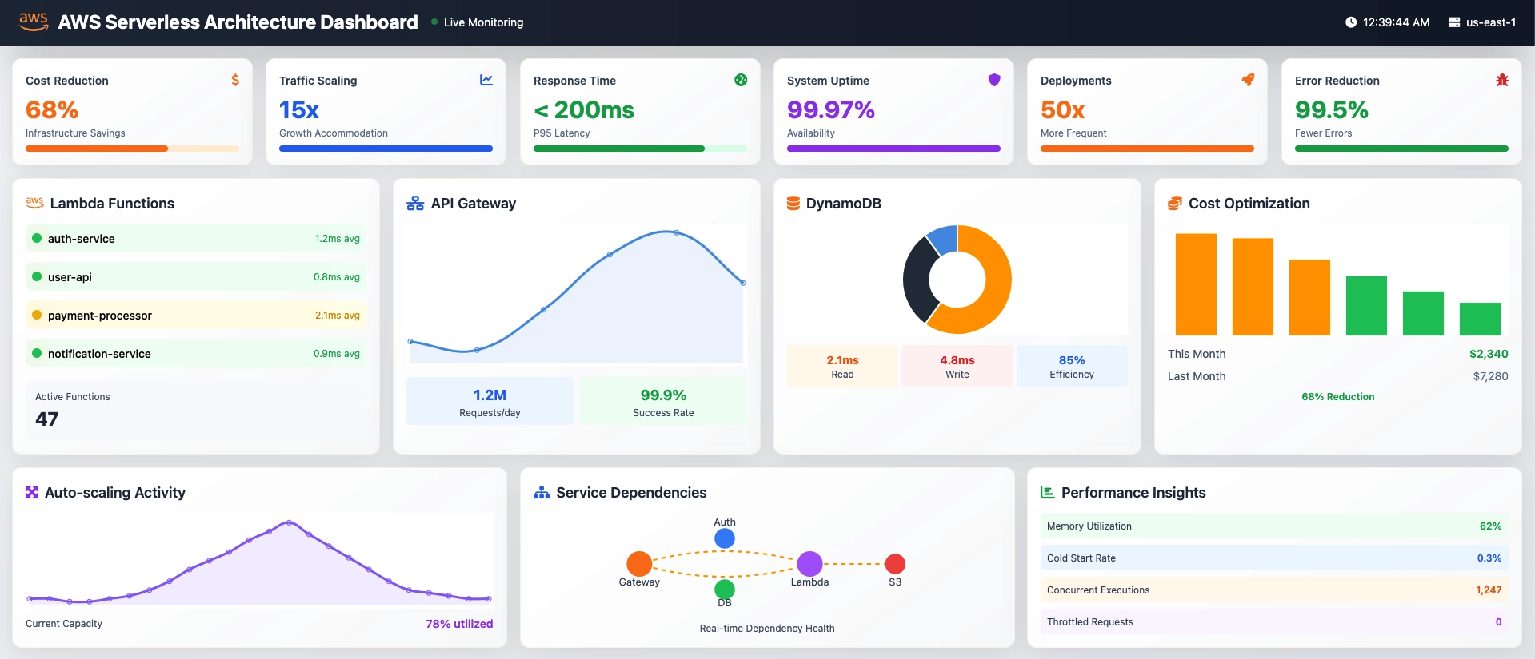Viewport: 1535px width, 659px height.
Task: Open the notification-service function row
Action: tap(196, 354)
